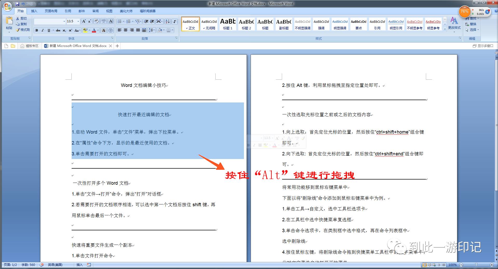Decrease the paragraph indent

coord(146,21)
